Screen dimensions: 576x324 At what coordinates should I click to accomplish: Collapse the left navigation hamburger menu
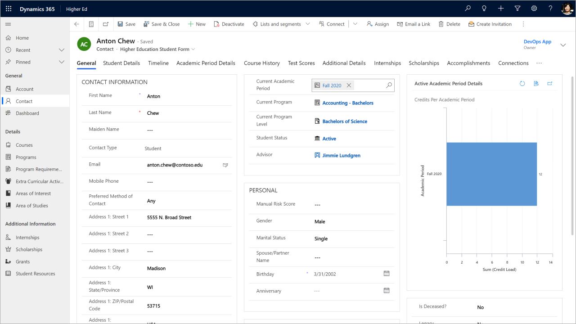click(8, 24)
